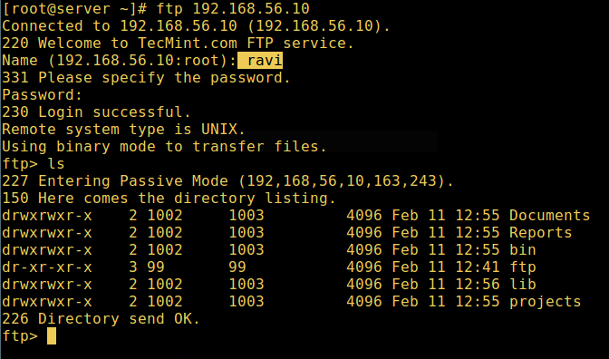The image size is (609, 359).
Task: Click the bin directory entry
Action: point(523,249)
